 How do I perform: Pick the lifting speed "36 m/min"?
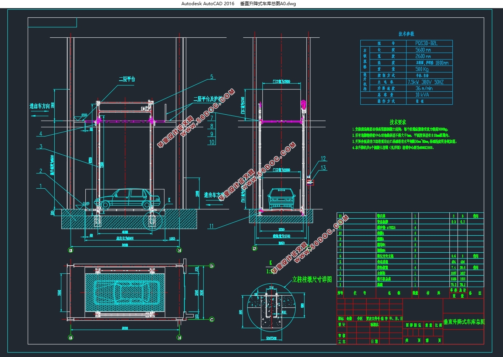(x=424, y=88)
